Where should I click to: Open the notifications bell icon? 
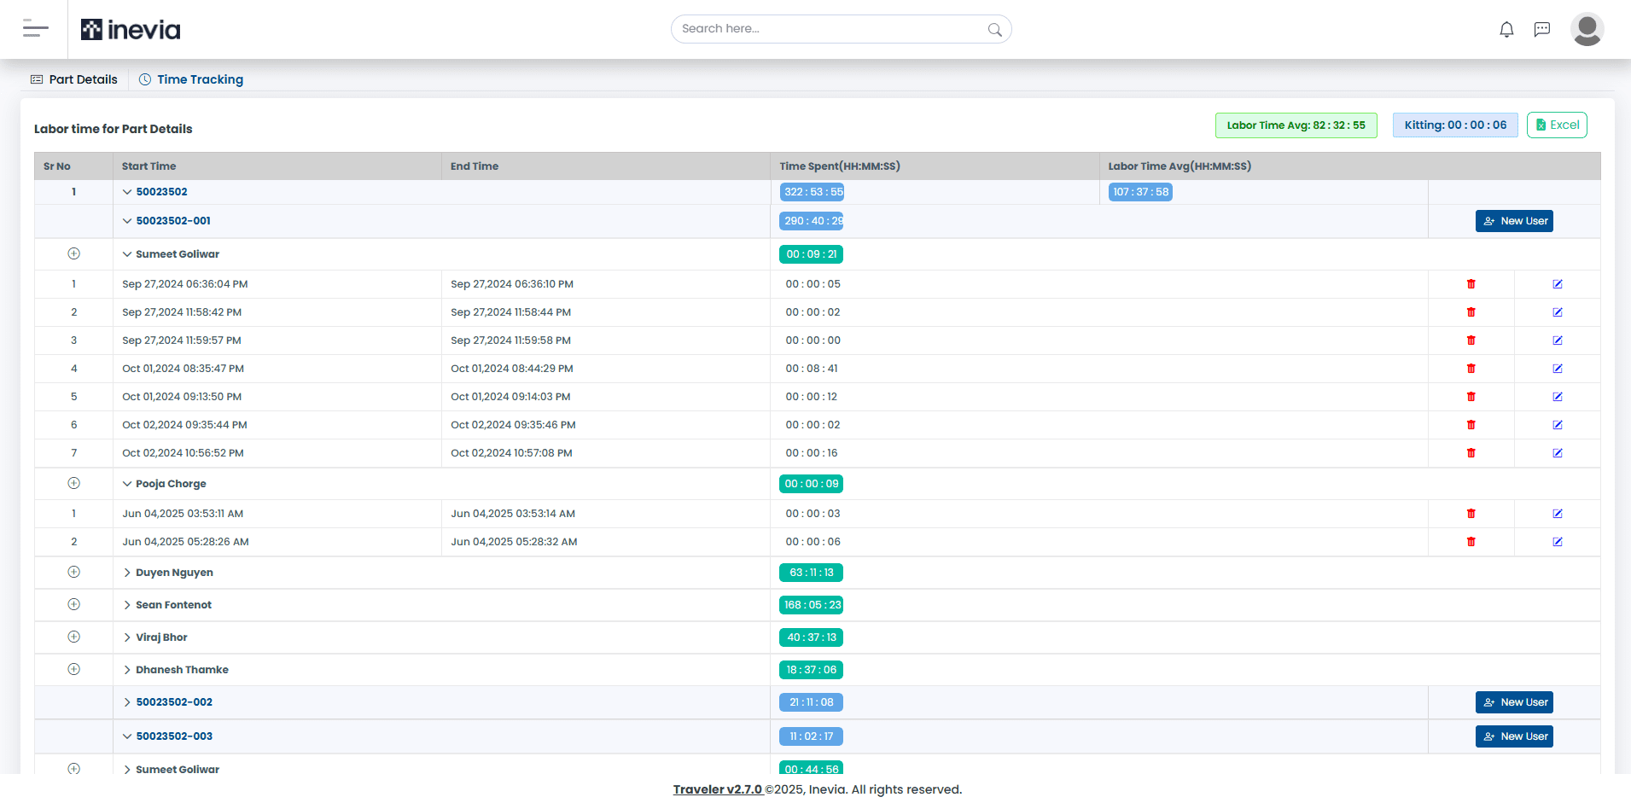tap(1506, 28)
